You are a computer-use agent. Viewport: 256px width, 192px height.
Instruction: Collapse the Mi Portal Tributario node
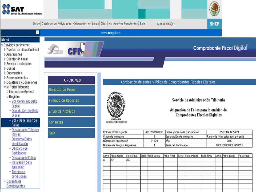[x=5, y=87]
